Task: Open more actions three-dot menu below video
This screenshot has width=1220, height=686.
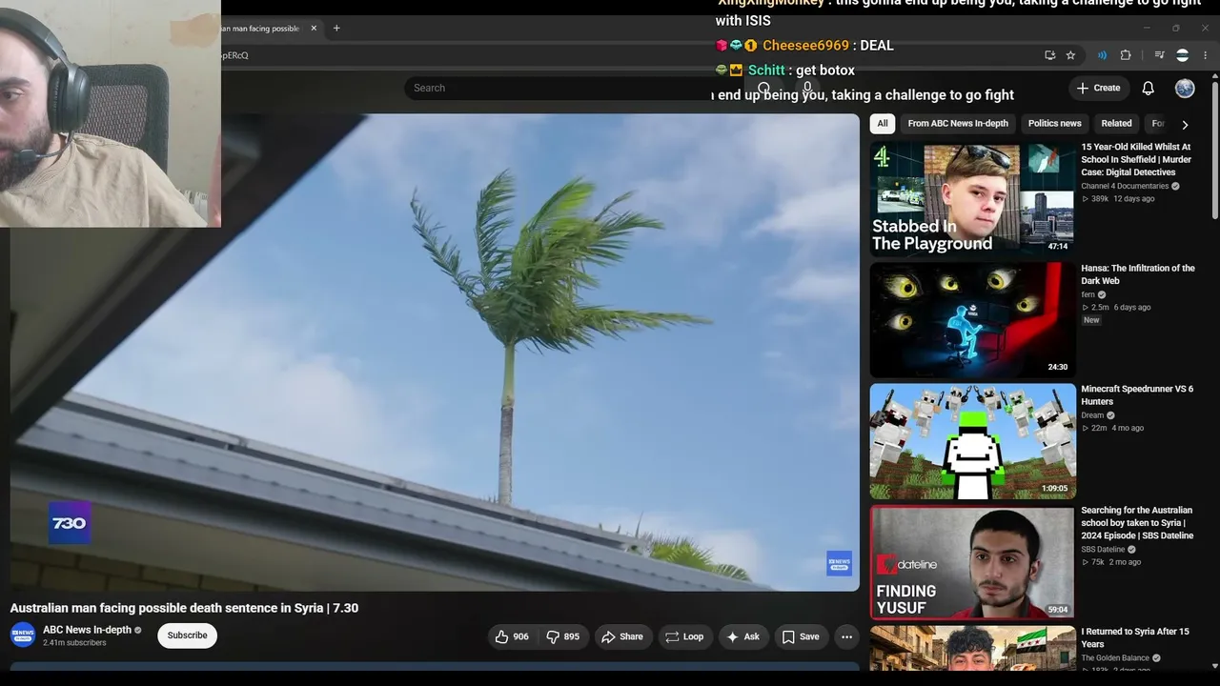Action: click(x=846, y=636)
